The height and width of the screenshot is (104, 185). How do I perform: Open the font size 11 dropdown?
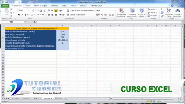coord(38,11)
